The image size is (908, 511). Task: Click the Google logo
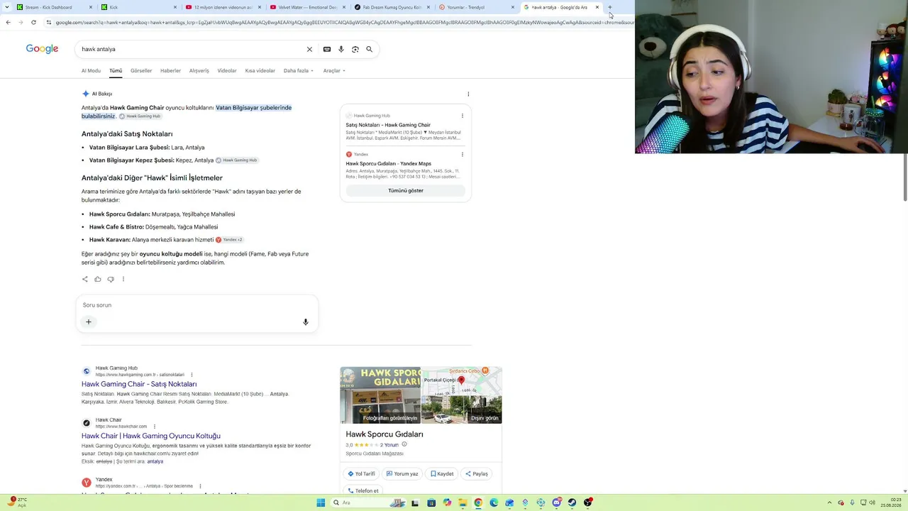click(x=42, y=49)
